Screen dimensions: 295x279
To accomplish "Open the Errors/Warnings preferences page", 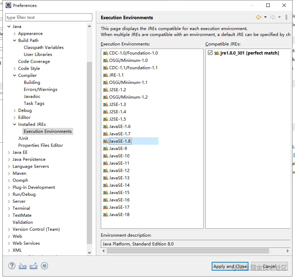I will click(x=41, y=90).
